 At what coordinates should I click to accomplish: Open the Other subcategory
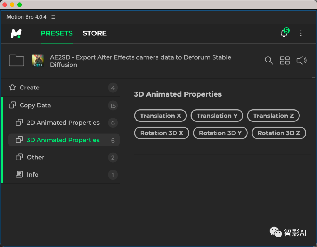pos(64,157)
